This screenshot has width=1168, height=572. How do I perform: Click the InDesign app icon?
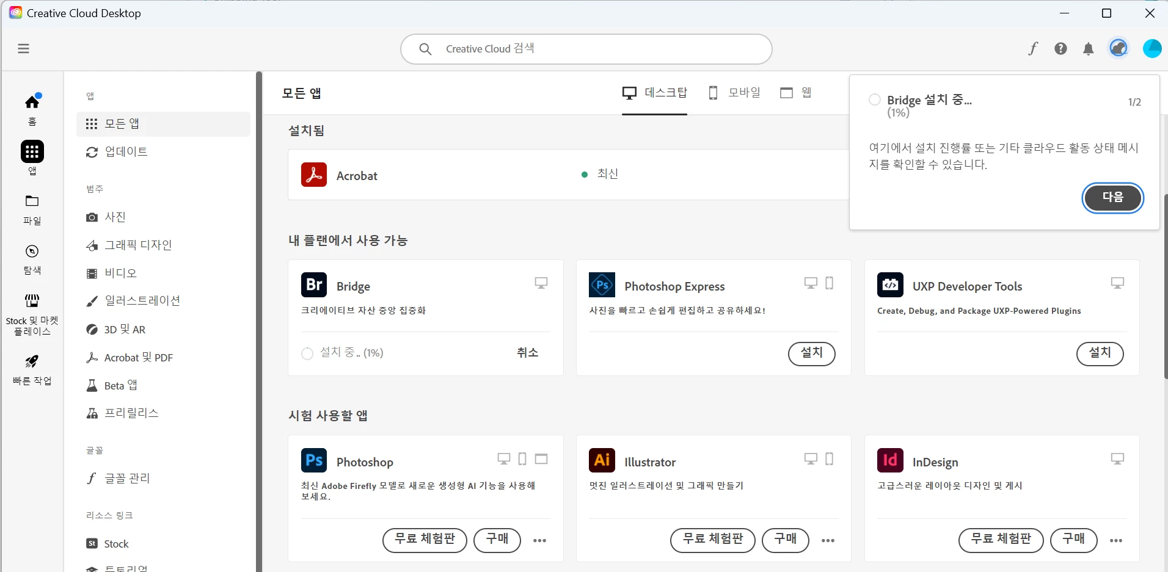890,460
